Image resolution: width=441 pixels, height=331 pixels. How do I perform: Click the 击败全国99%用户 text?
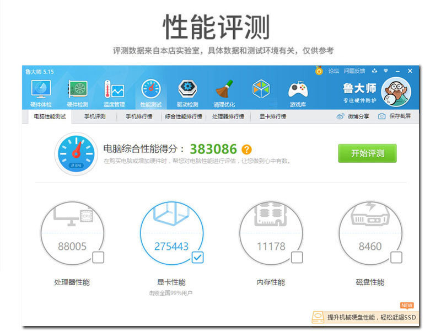pos(171,293)
